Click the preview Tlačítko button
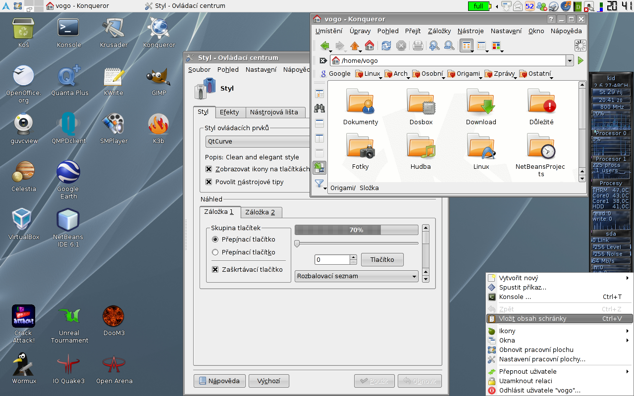 point(382,259)
